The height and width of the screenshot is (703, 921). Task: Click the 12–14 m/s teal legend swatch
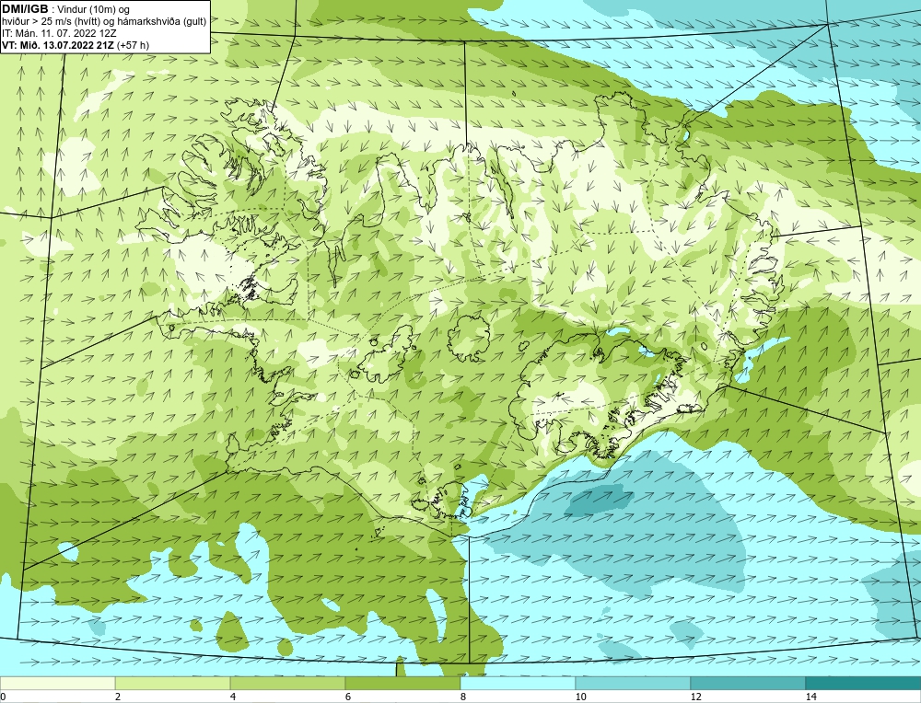(748, 683)
